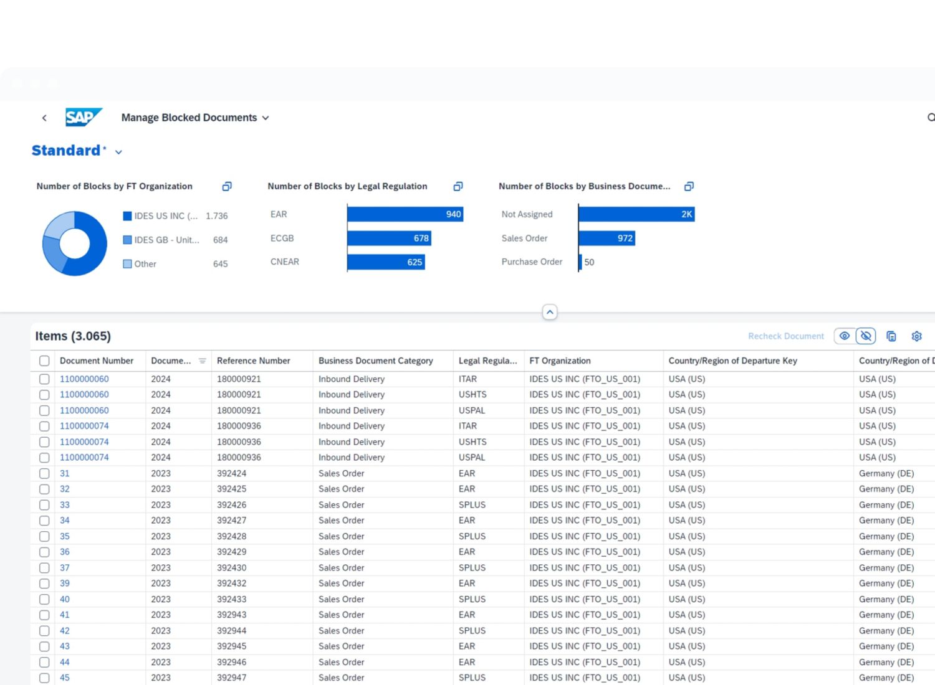Click the FT Organization column header
Image resolution: width=935 pixels, height=685 pixels.
[560, 361]
